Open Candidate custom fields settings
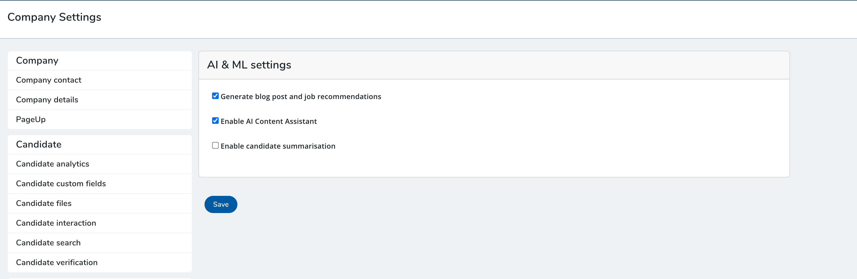Screen dimensions: 857x279 [x=61, y=183]
